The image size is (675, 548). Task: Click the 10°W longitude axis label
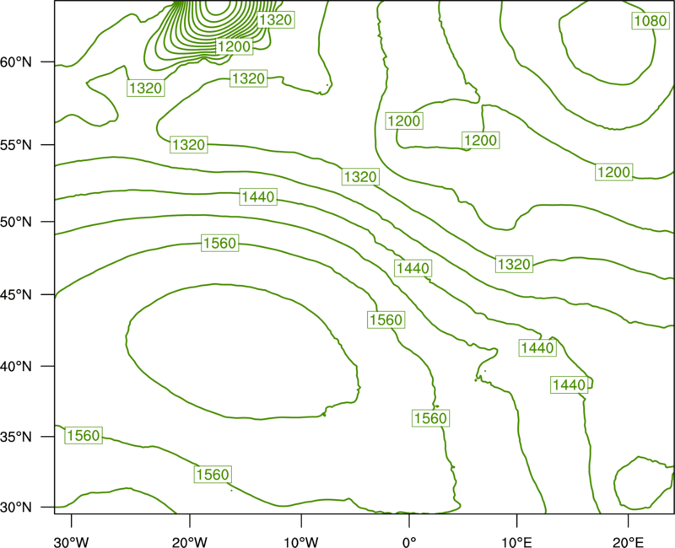[x=301, y=542]
